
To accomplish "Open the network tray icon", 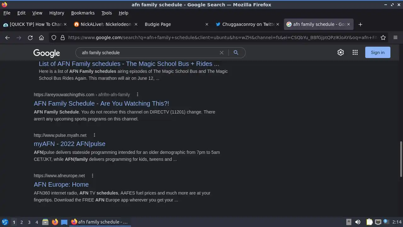I will tap(378, 222).
